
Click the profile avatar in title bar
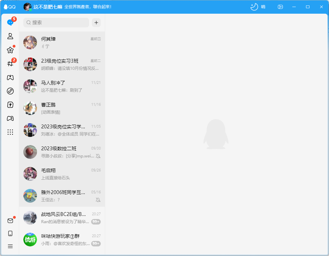click(27, 7)
